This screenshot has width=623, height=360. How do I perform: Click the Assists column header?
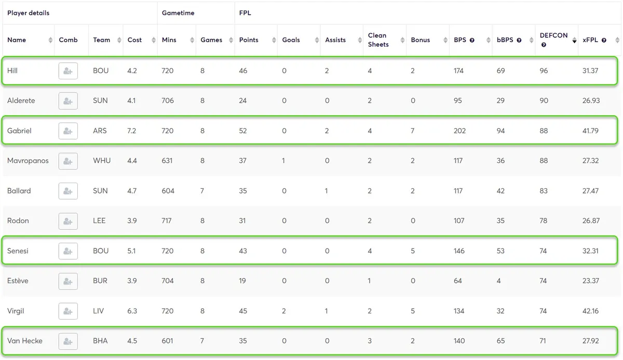click(x=335, y=40)
